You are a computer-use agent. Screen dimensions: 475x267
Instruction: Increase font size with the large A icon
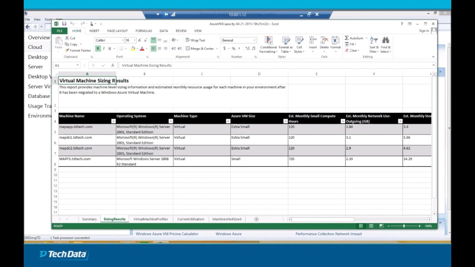coord(140,40)
